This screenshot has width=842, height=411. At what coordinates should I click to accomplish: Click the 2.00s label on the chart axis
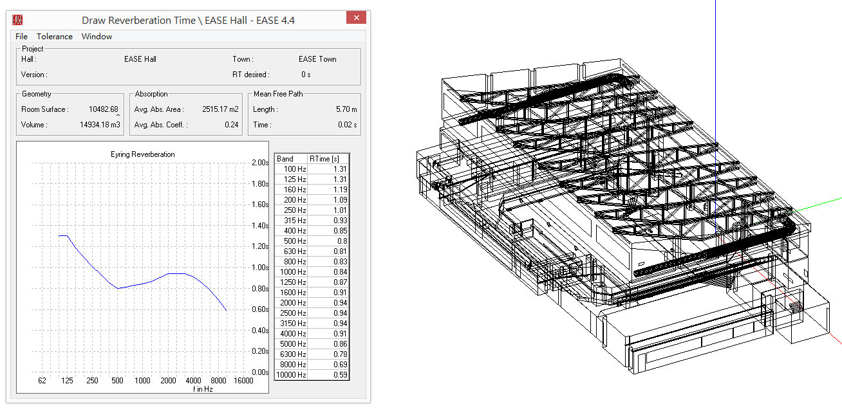click(x=260, y=163)
